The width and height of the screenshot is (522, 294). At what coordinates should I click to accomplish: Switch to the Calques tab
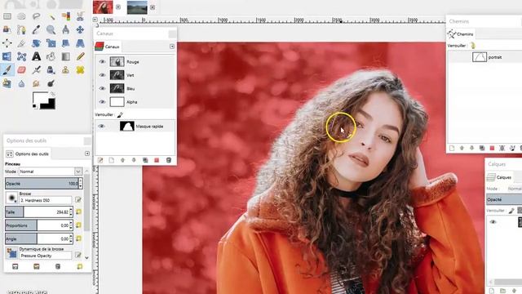pos(499,177)
